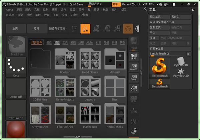Set document to 100% actual size icon
The height and width of the screenshot is (140, 200).
(x=134, y=78)
